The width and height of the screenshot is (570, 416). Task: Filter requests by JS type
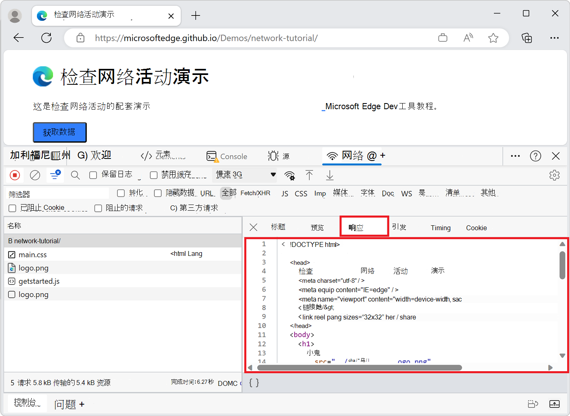coord(285,194)
